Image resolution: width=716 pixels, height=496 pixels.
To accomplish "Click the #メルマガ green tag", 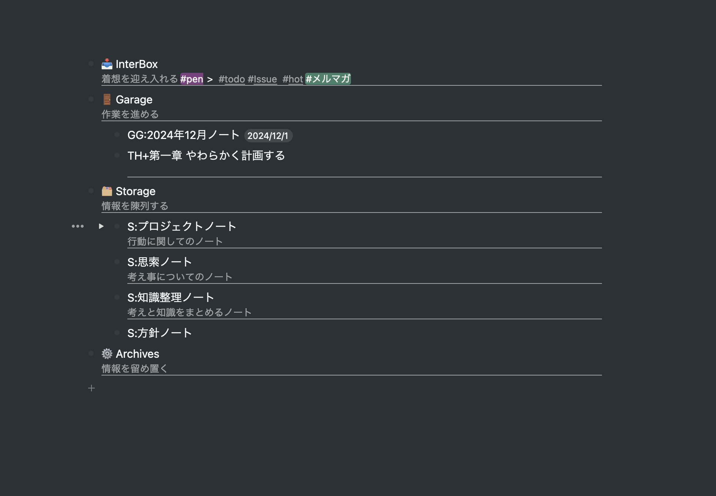I will click(328, 79).
